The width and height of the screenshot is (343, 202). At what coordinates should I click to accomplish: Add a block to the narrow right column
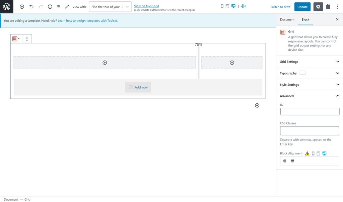coord(232,63)
